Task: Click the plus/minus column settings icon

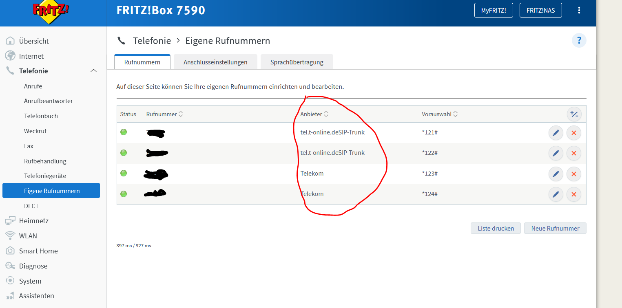Action: pyautogui.click(x=574, y=114)
